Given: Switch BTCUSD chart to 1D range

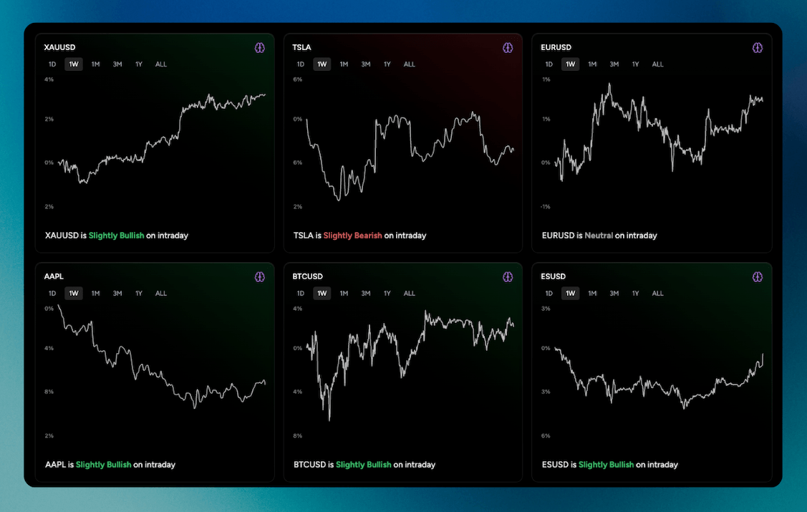Looking at the screenshot, I should click(x=301, y=294).
